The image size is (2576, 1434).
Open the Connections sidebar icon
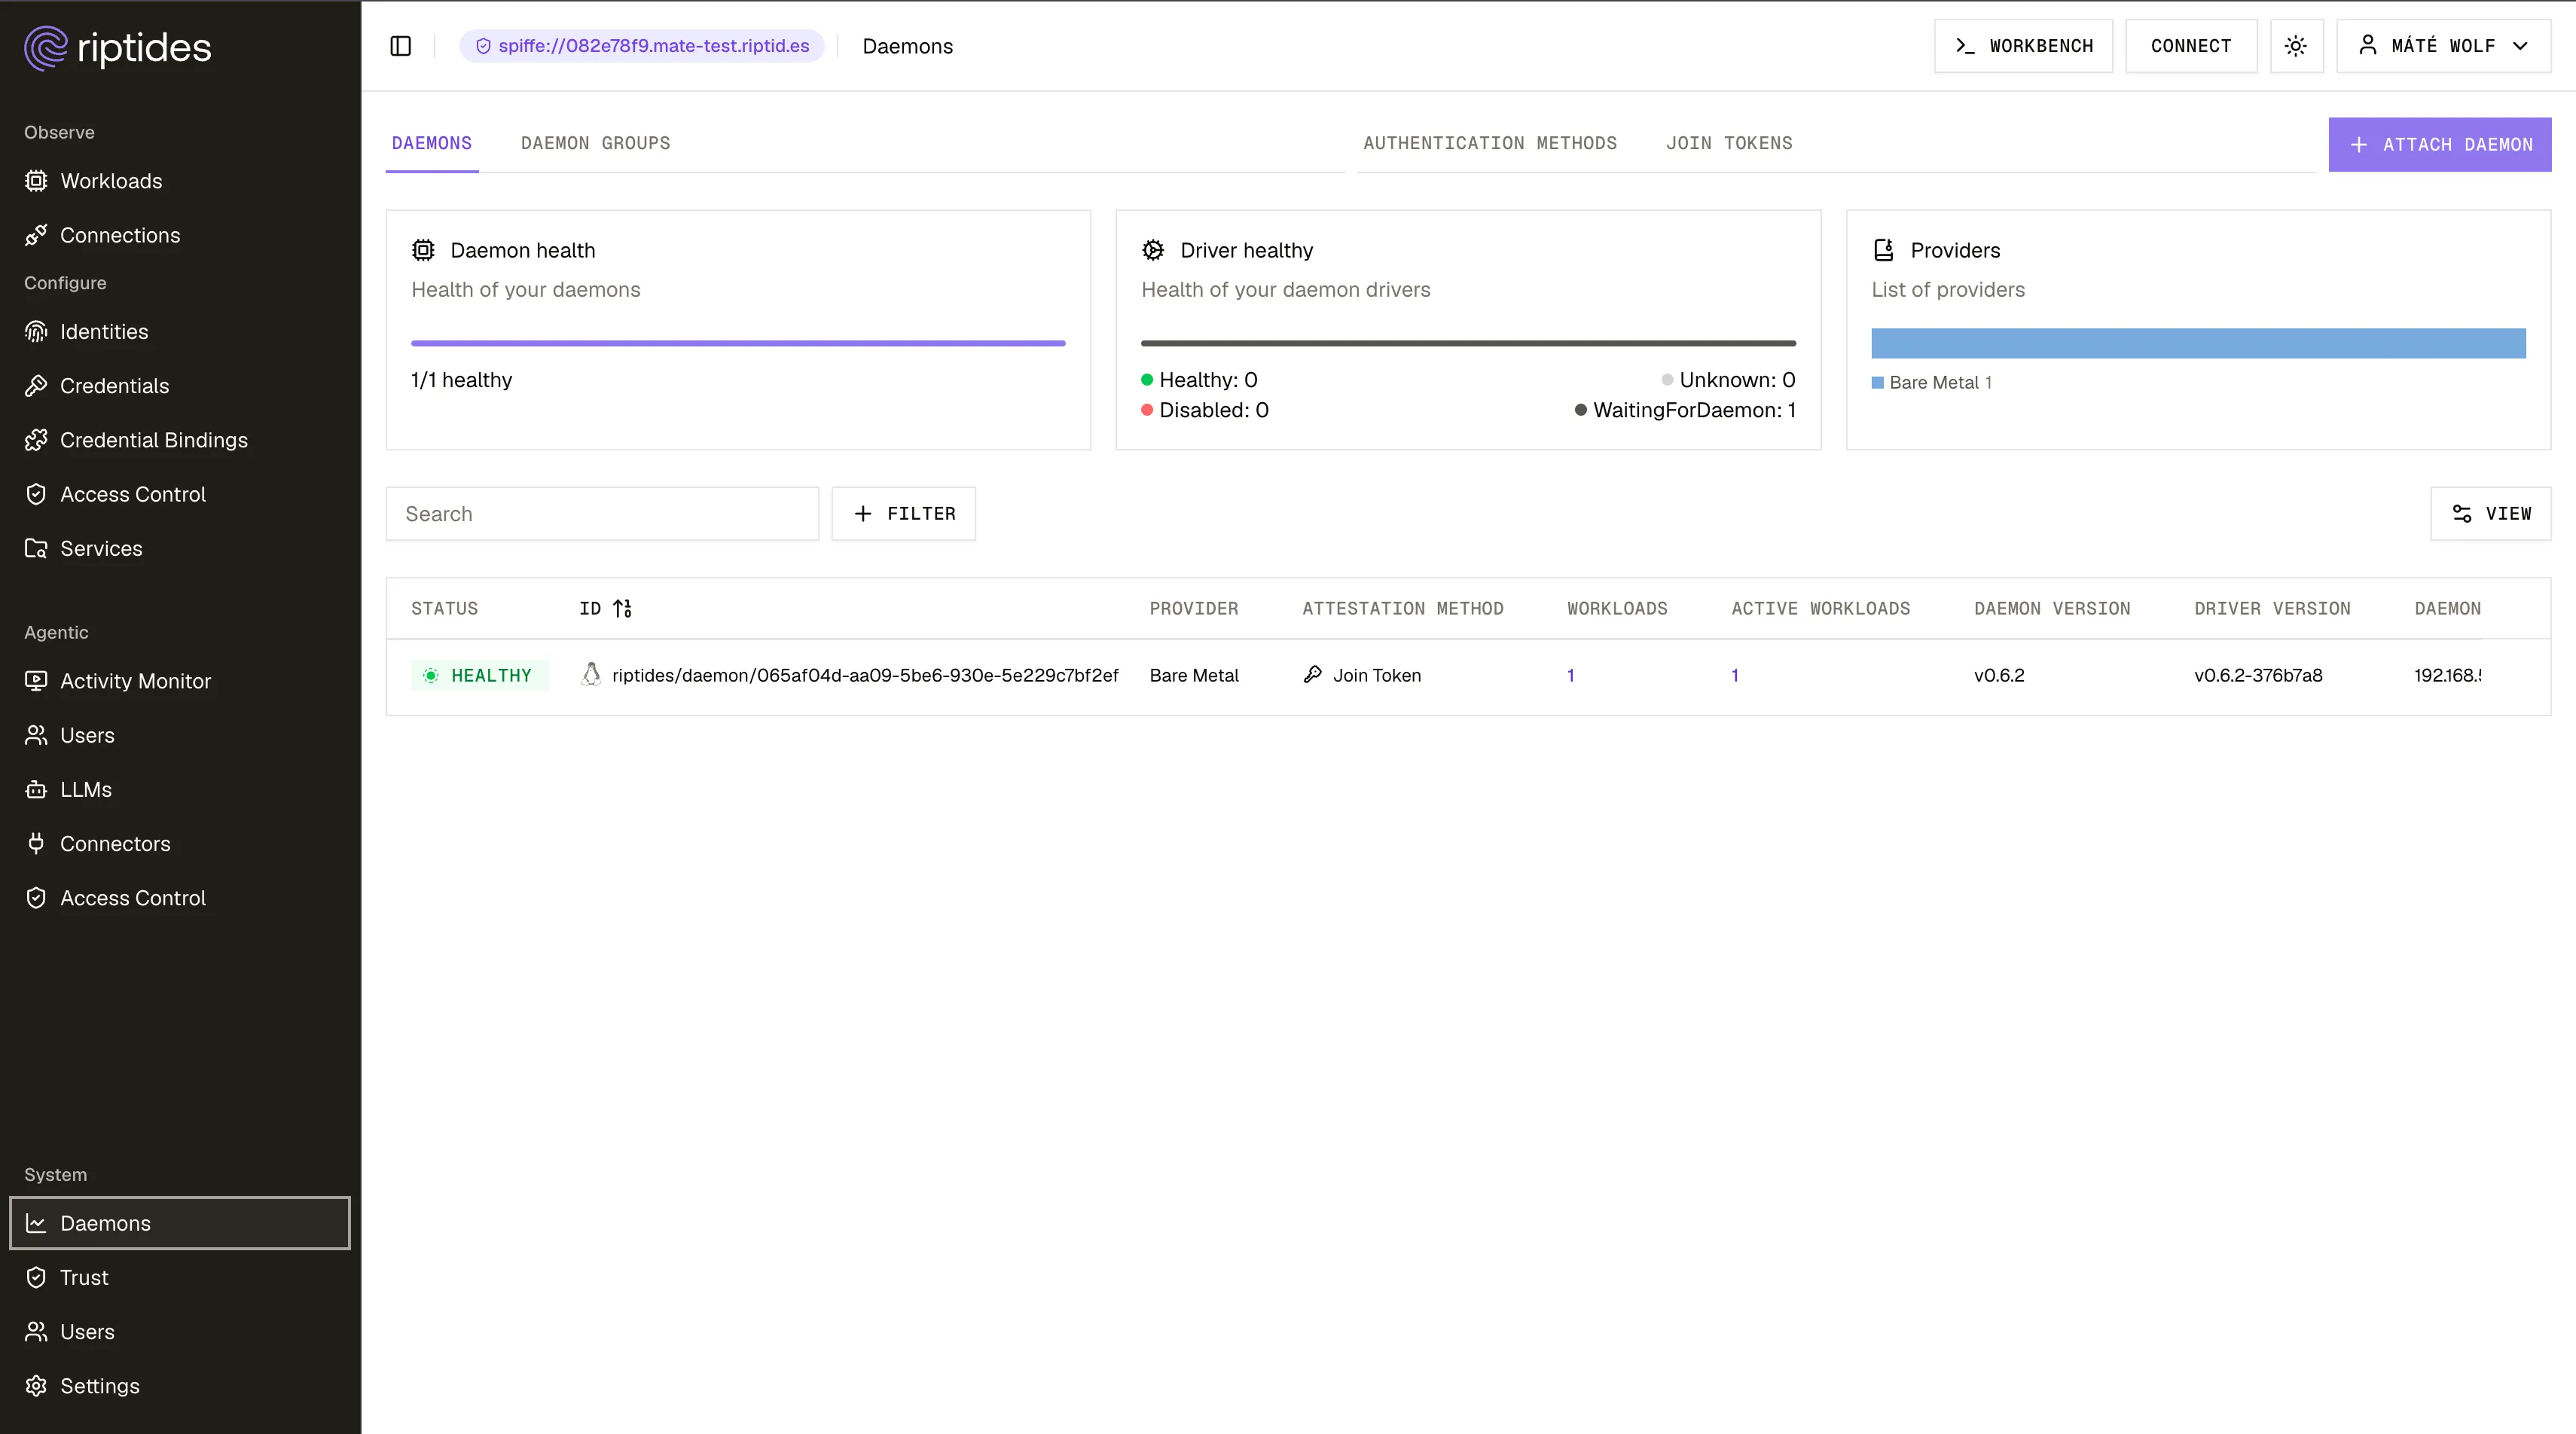36,235
